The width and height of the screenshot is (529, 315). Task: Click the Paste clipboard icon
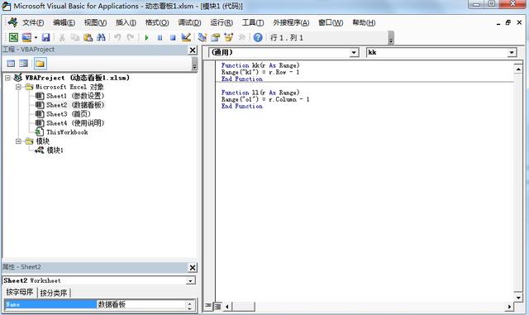point(88,37)
